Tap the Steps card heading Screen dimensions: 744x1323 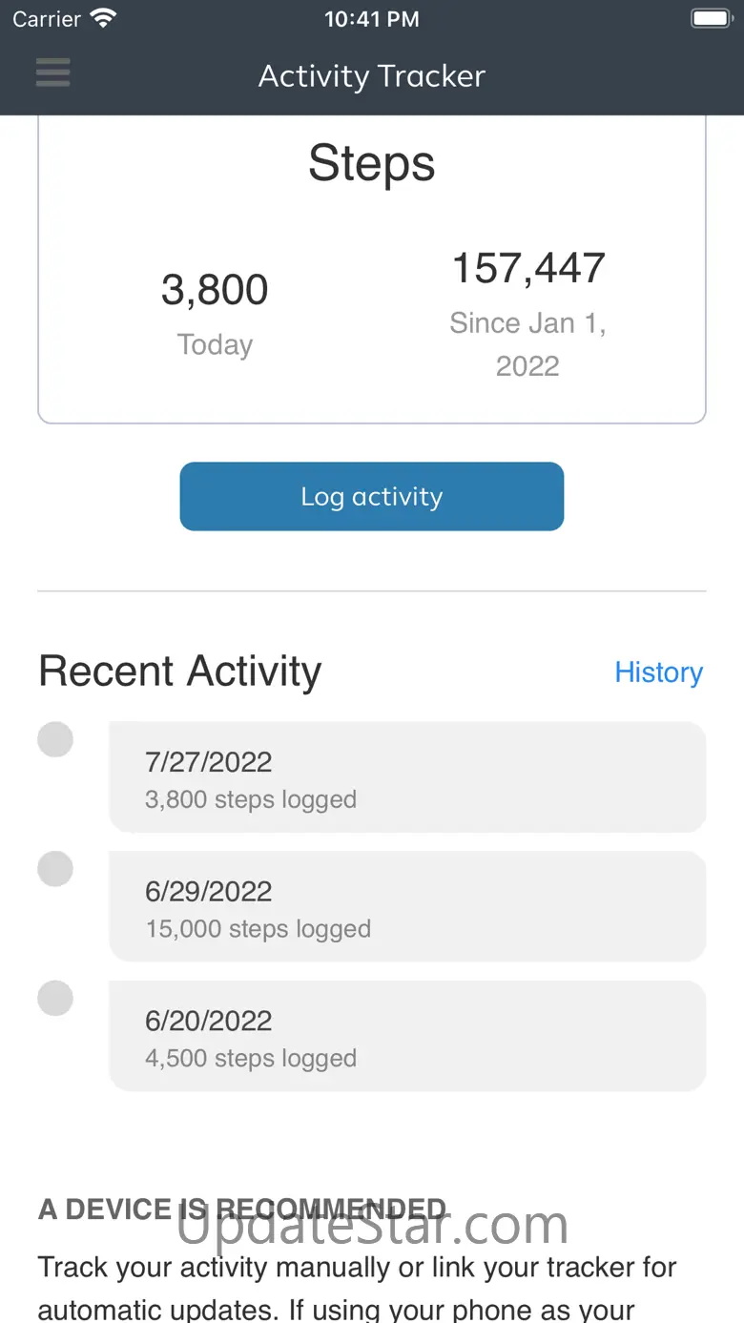(x=372, y=163)
